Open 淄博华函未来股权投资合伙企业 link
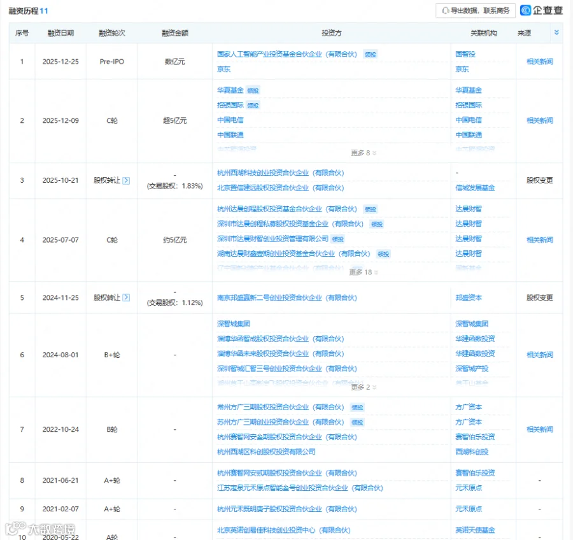Viewport: 573px width, 540px height. (280, 353)
